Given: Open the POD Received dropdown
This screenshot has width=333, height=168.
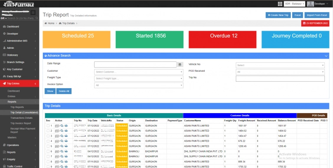Looking at the screenshot, I should click(280, 72).
